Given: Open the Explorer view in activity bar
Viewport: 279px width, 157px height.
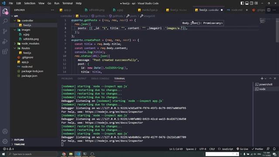Looking at the screenshot, I should pos(5,11).
